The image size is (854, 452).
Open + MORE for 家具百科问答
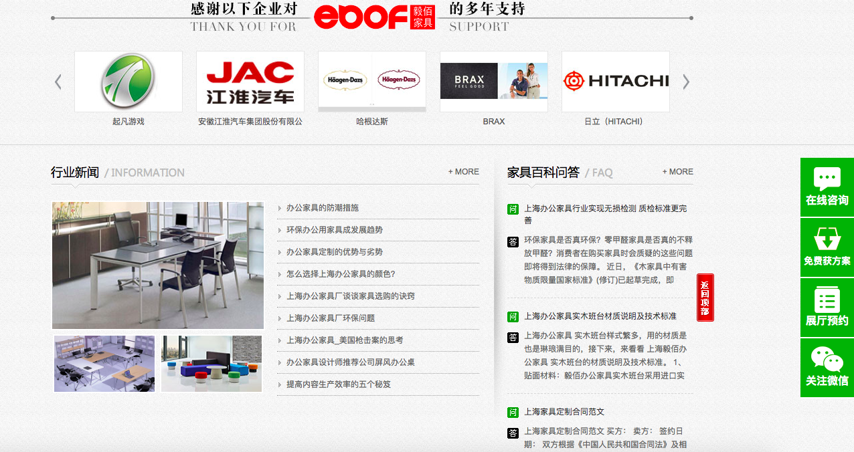(x=678, y=172)
